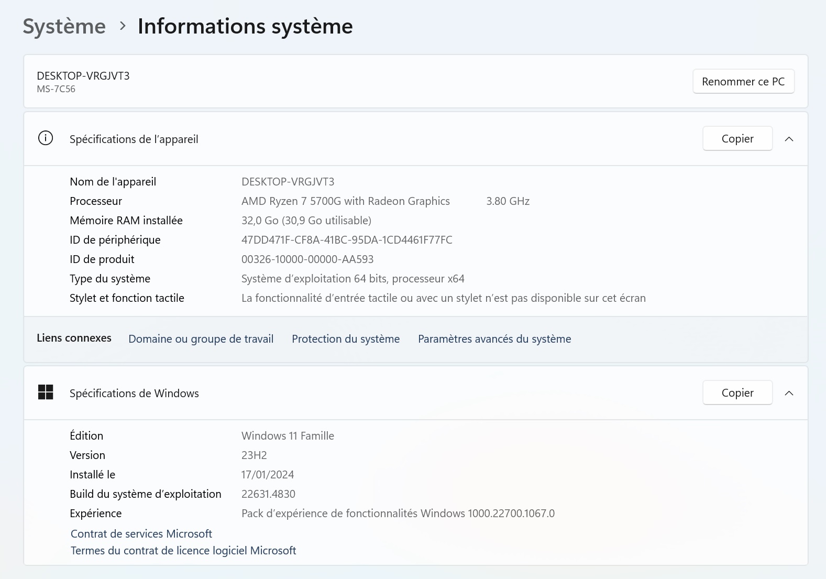The height and width of the screenshot is (579, 826).
Task: Click the Informations système page title
Action: (x=245, y=26)
